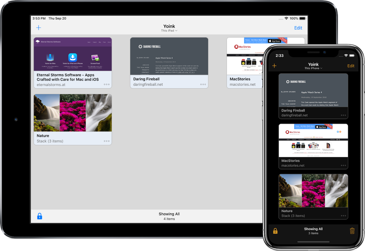The image size is (365, 251).
Task: Open the 'This iPhone' location dropdown
Action: click(313, 68)
